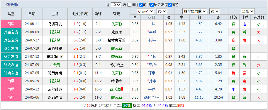This screenshot has height=110, width=268.
Task: Click the 1-0(1-0) score of the 乌德勒支 match
Action: pyautogui.click(x=80, y=24)
